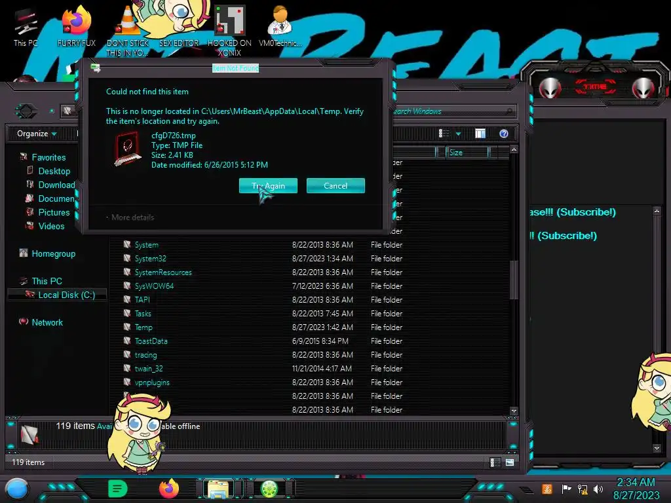Open the Action Center flag icon
Viewport: 671px width, 503px height.
coord(566,489)
